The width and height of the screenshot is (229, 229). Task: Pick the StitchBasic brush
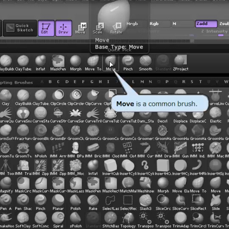(x=111, y=220)
